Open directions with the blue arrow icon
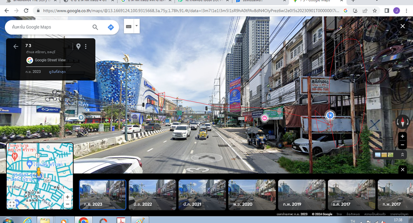This screenshot has width=413, height=223. point(111,27)
